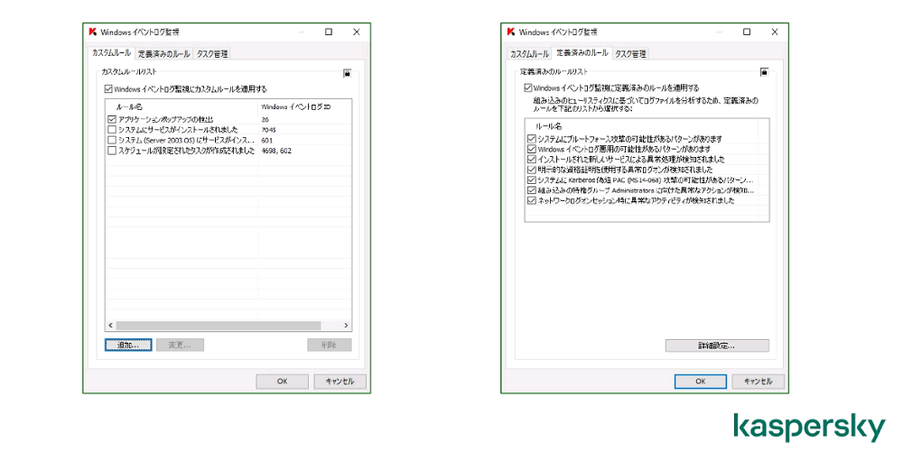Click the horizontal scrollbar thumb in the custom rules list
Image resolution: width=903 pixels, height=451 pixels.
(x=218, y=326)
